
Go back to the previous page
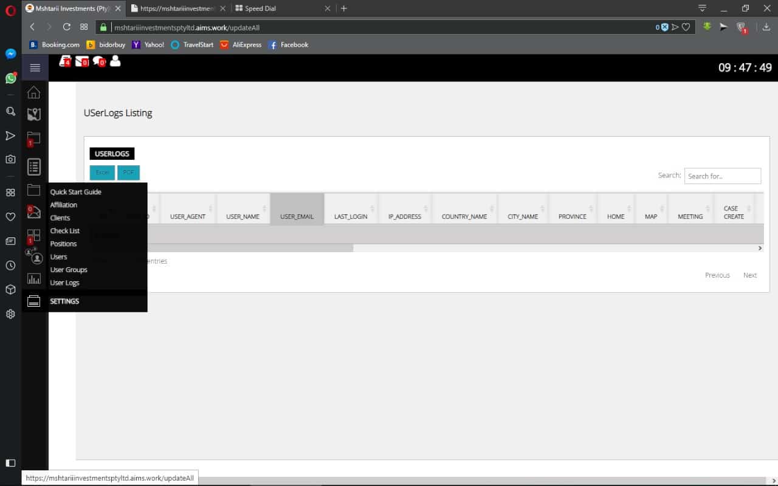click(x=32, y=27)
